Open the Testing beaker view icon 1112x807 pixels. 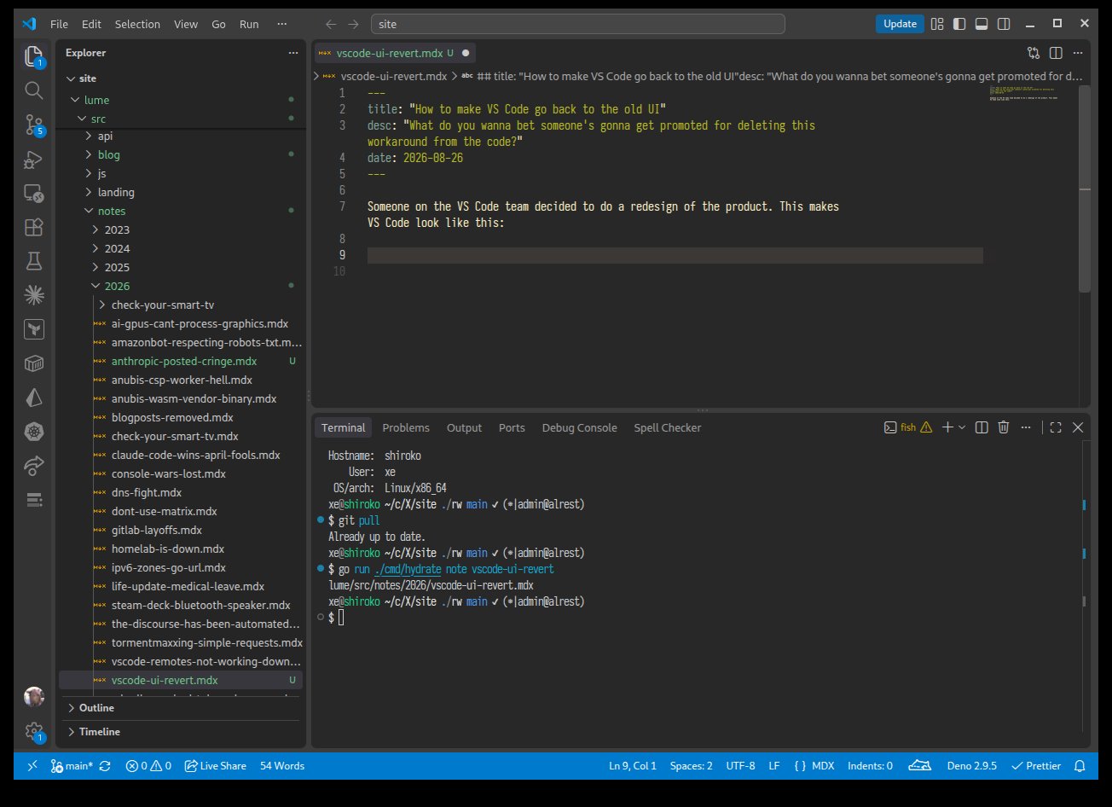pos(33,261)
